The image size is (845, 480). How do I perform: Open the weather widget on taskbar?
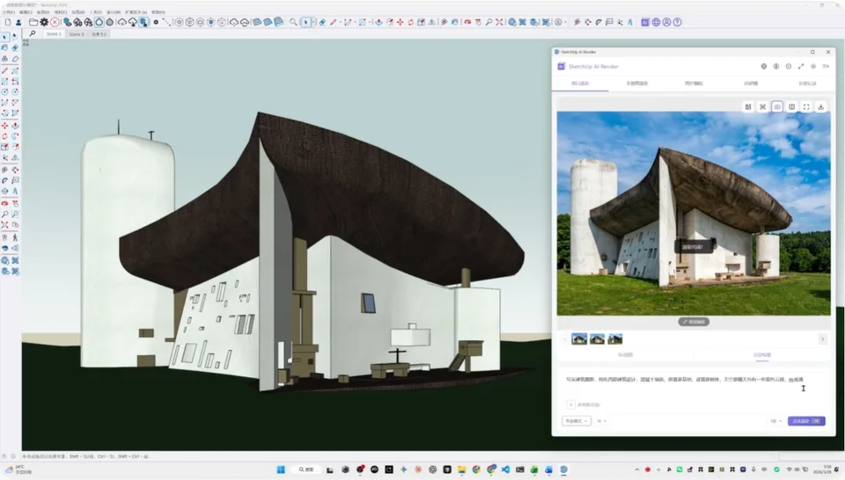18,469
